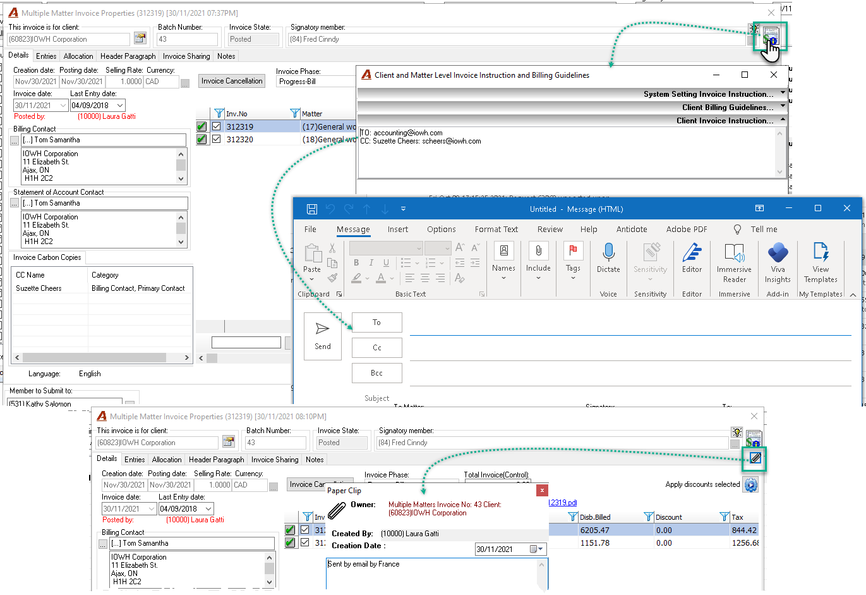The image size is (866, 595).
Task: Open Invoice date dropdown in 07:37PM window
Action: [63, 106]
